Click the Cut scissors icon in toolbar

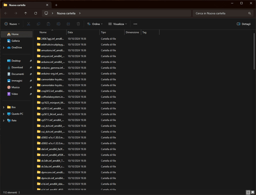tap(28, 24)
